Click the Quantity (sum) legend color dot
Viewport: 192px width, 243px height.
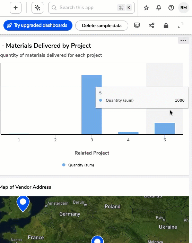(x=64, y=165)
